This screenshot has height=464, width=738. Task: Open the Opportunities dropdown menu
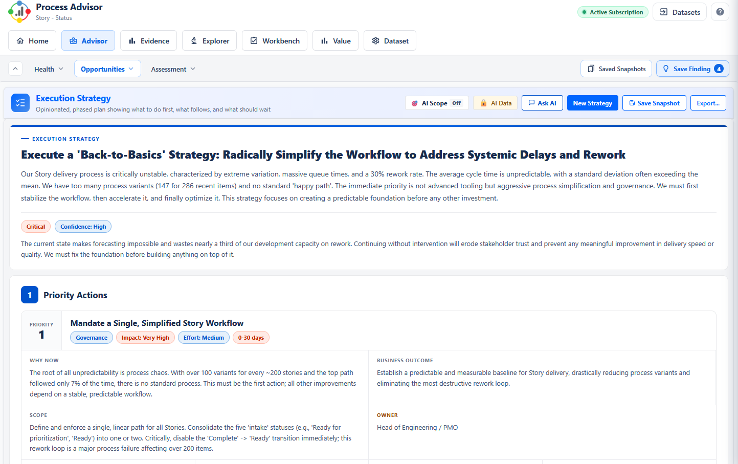(x=107, y=69)
